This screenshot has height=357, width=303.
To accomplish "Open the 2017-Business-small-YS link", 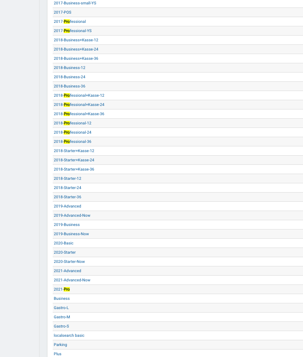I will pyautogui.click(x=75, y=3).
